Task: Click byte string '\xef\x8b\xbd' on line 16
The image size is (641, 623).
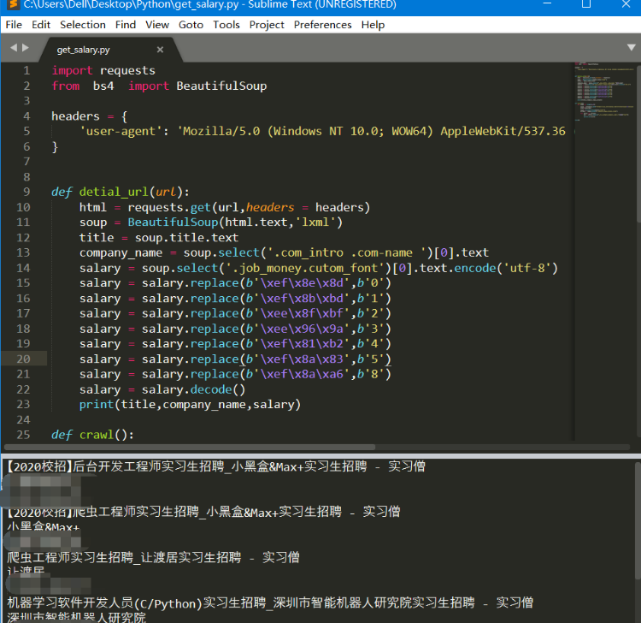Action: click(x=298, y=299)
